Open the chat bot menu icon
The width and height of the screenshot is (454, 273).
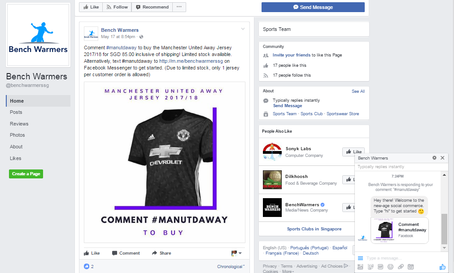point(360,258)
